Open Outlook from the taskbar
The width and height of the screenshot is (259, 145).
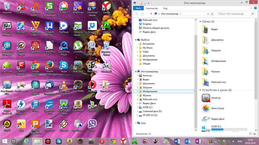click(x=188, y=141)
